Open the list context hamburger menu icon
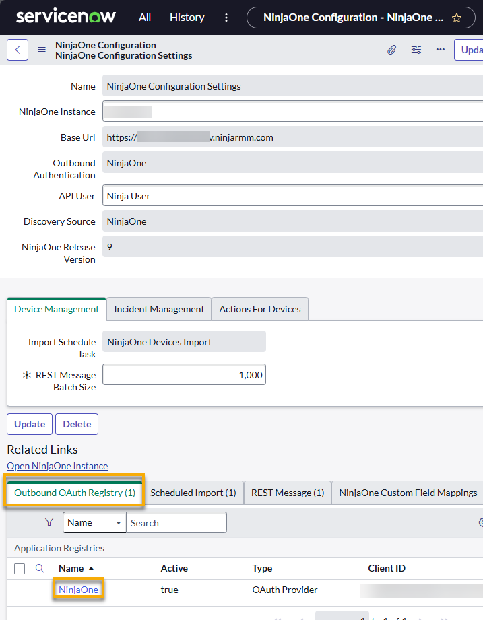Screen dimensions: 483x620 point(25,522)
